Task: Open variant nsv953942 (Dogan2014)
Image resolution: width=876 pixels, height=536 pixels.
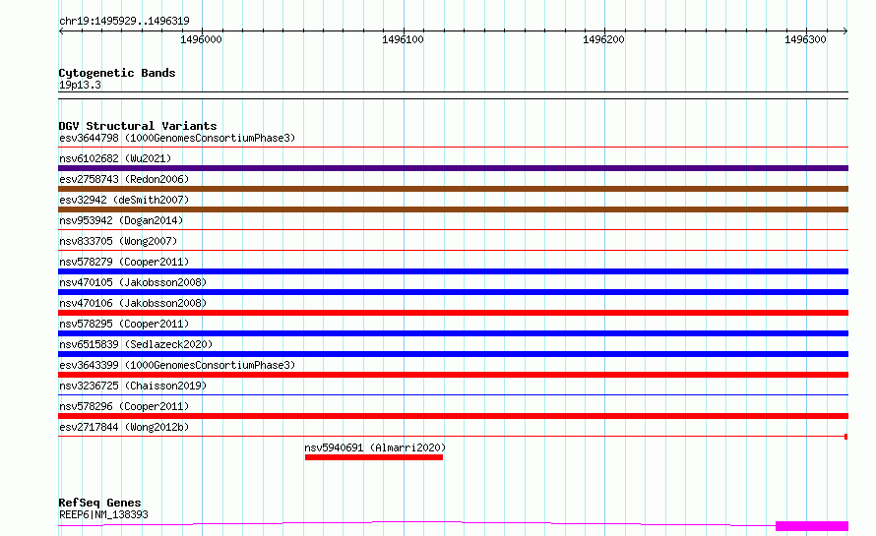Action: point(121,220)
